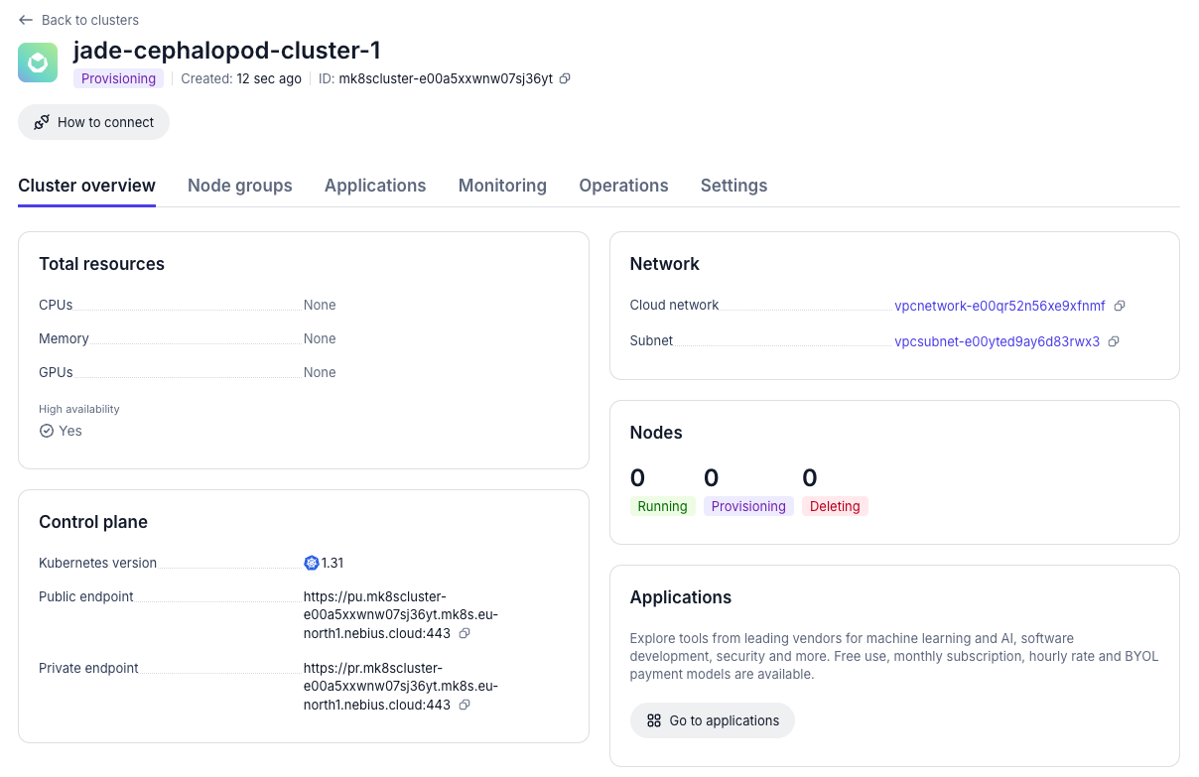Click the Kubernetes version icon
Viewport: 1199px width, 777px height.
(312, 563)
